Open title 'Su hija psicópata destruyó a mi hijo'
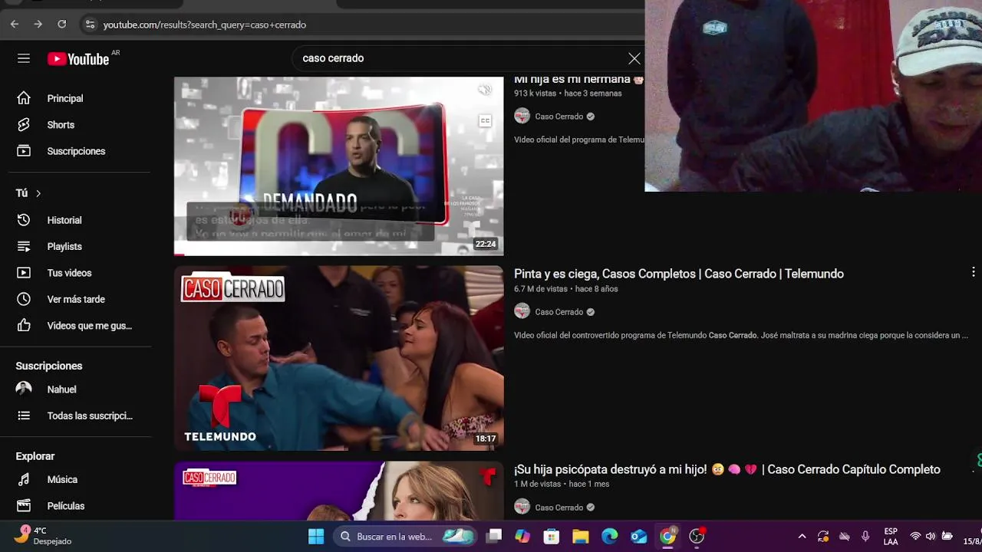Image resolution: width=982 pixels, height=552 pixels. pos(727,469)
